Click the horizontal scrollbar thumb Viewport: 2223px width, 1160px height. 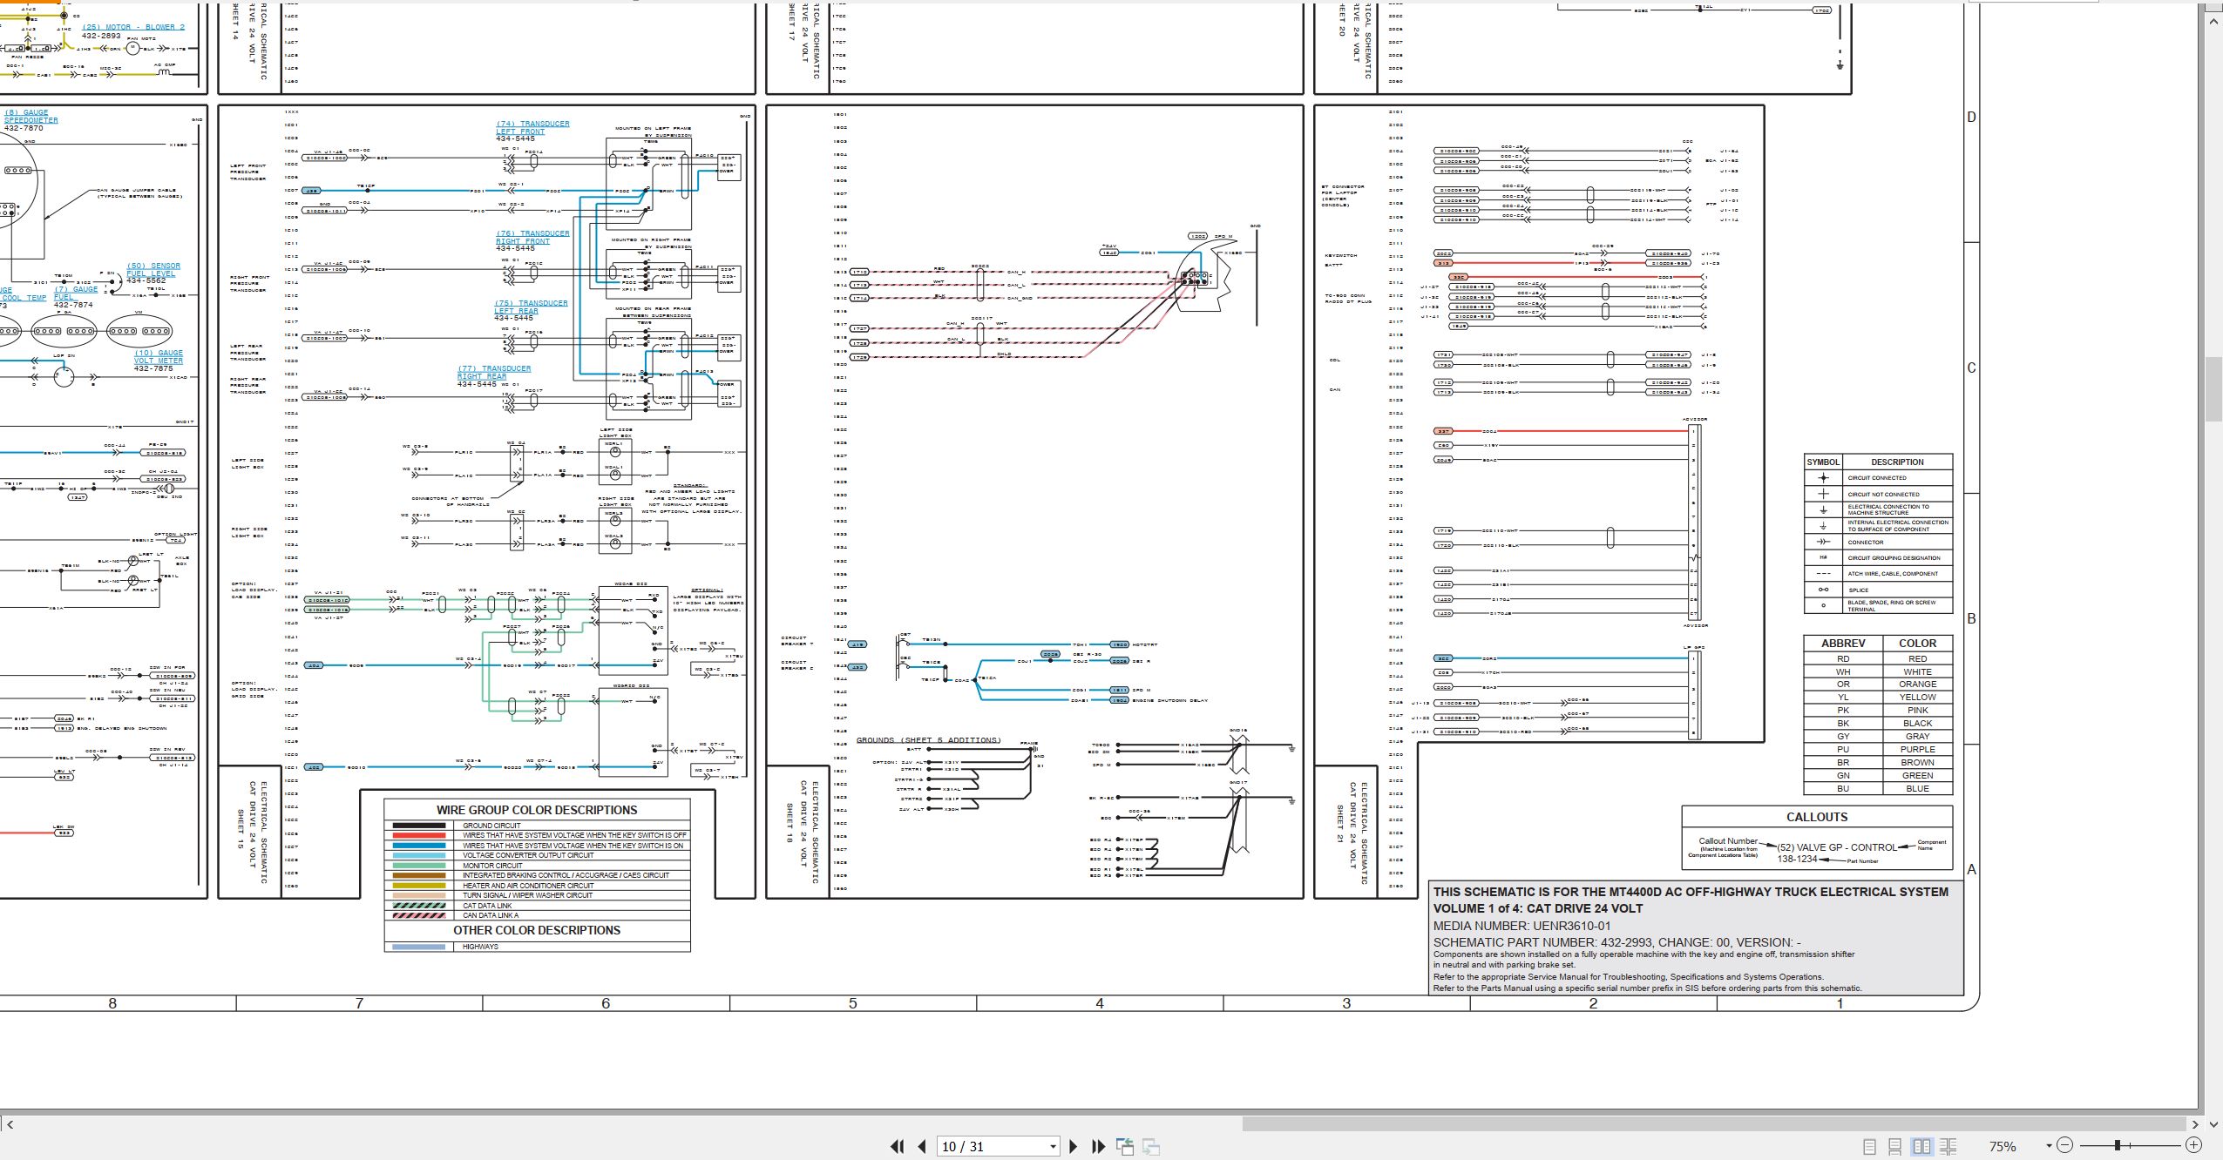[1713, 1124]
